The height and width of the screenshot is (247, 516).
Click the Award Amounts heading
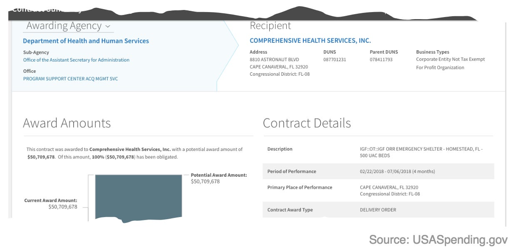(x=67, y=123)
